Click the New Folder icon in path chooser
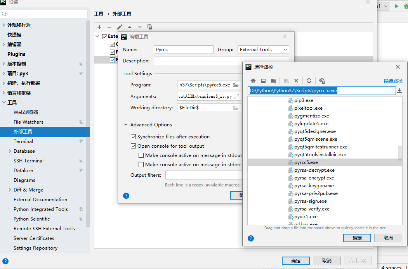This screenshot has width=408, height=269. (286, 81)
